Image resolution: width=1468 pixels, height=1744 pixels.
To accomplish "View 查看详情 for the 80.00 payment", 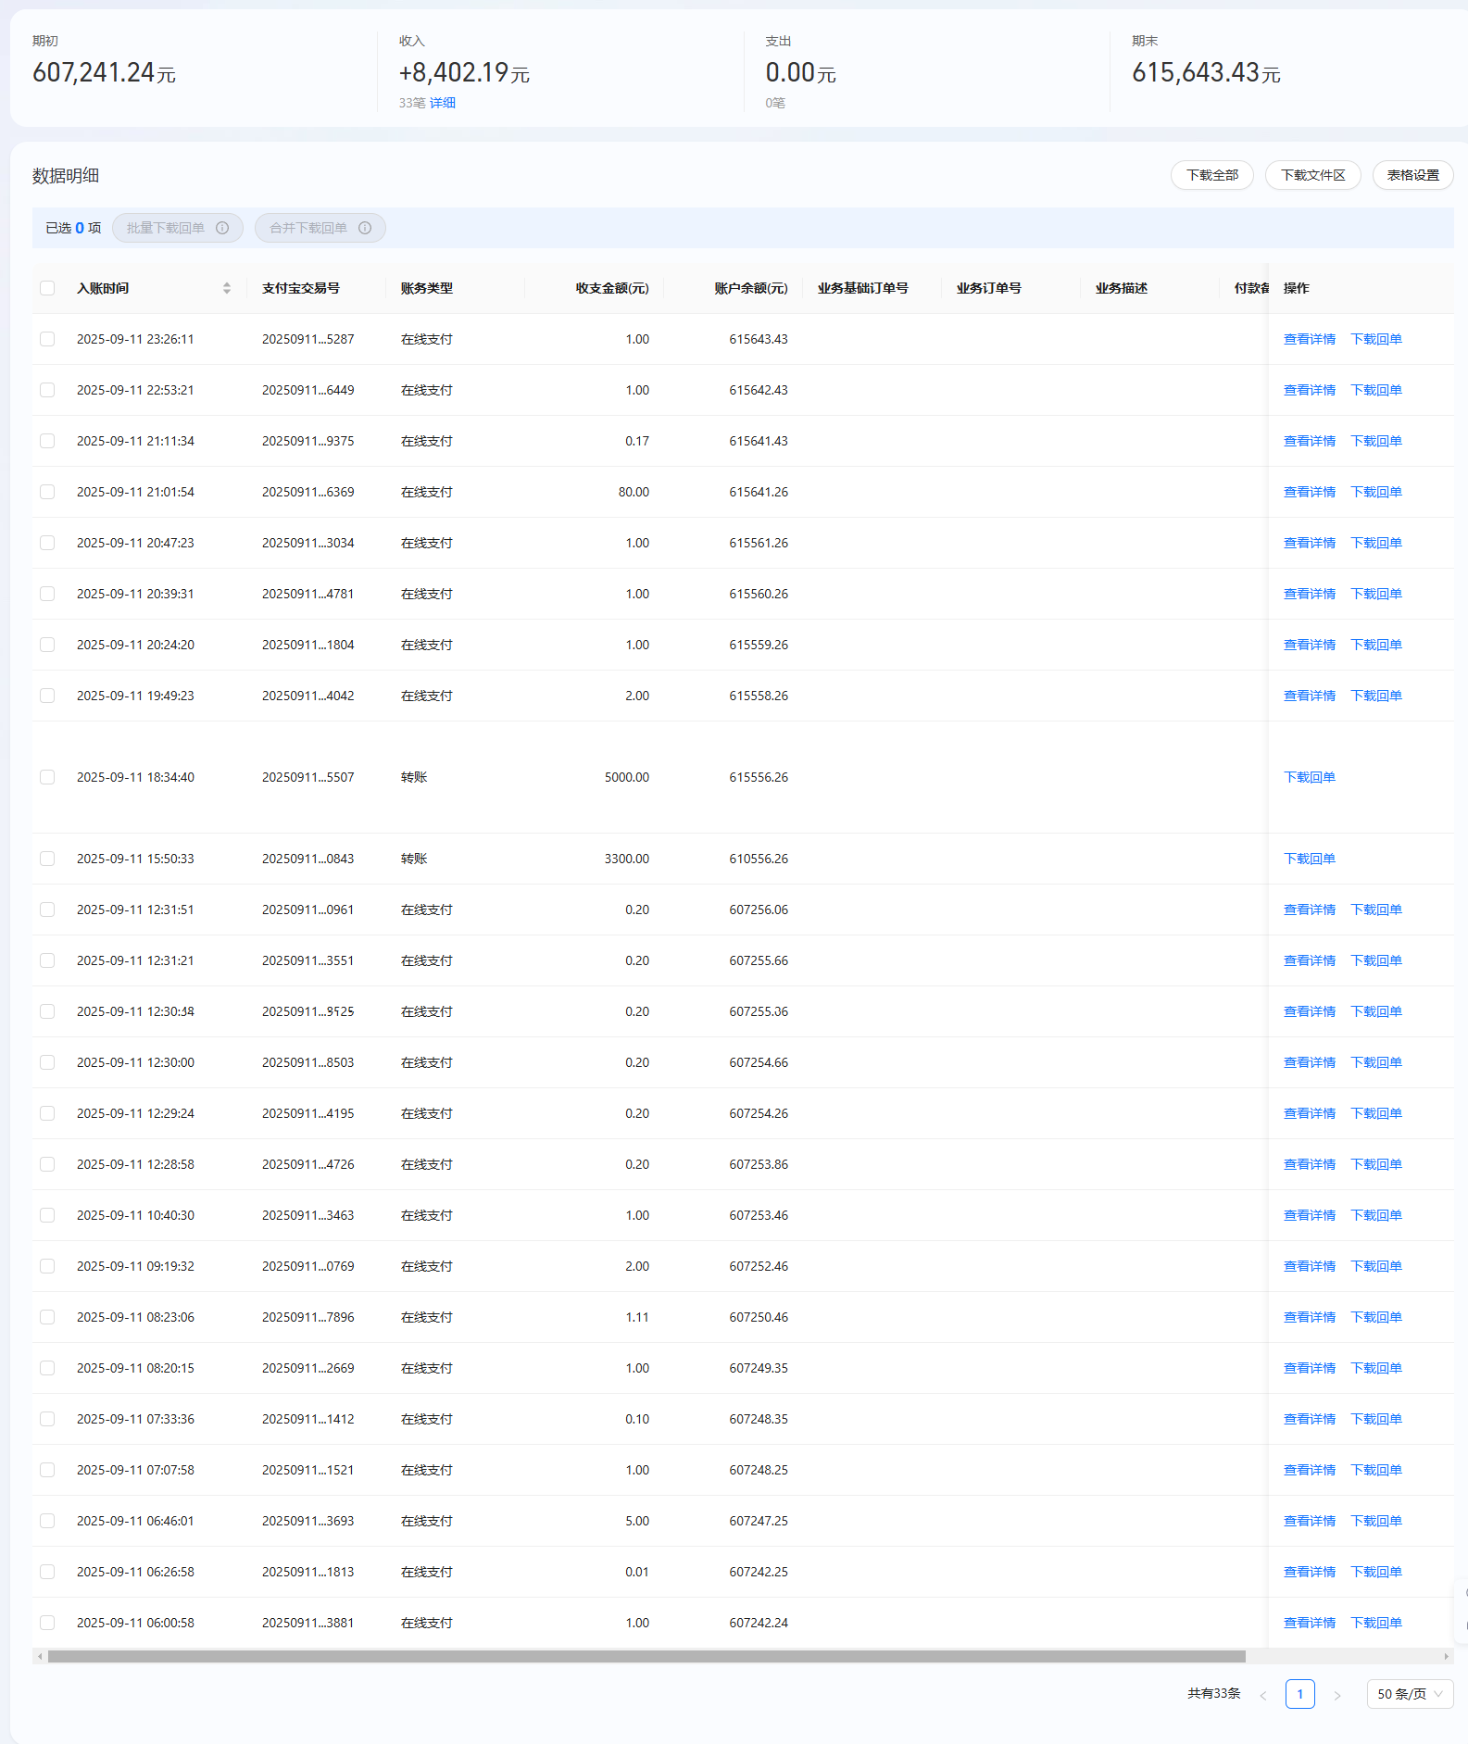I will click(1309, 492).
